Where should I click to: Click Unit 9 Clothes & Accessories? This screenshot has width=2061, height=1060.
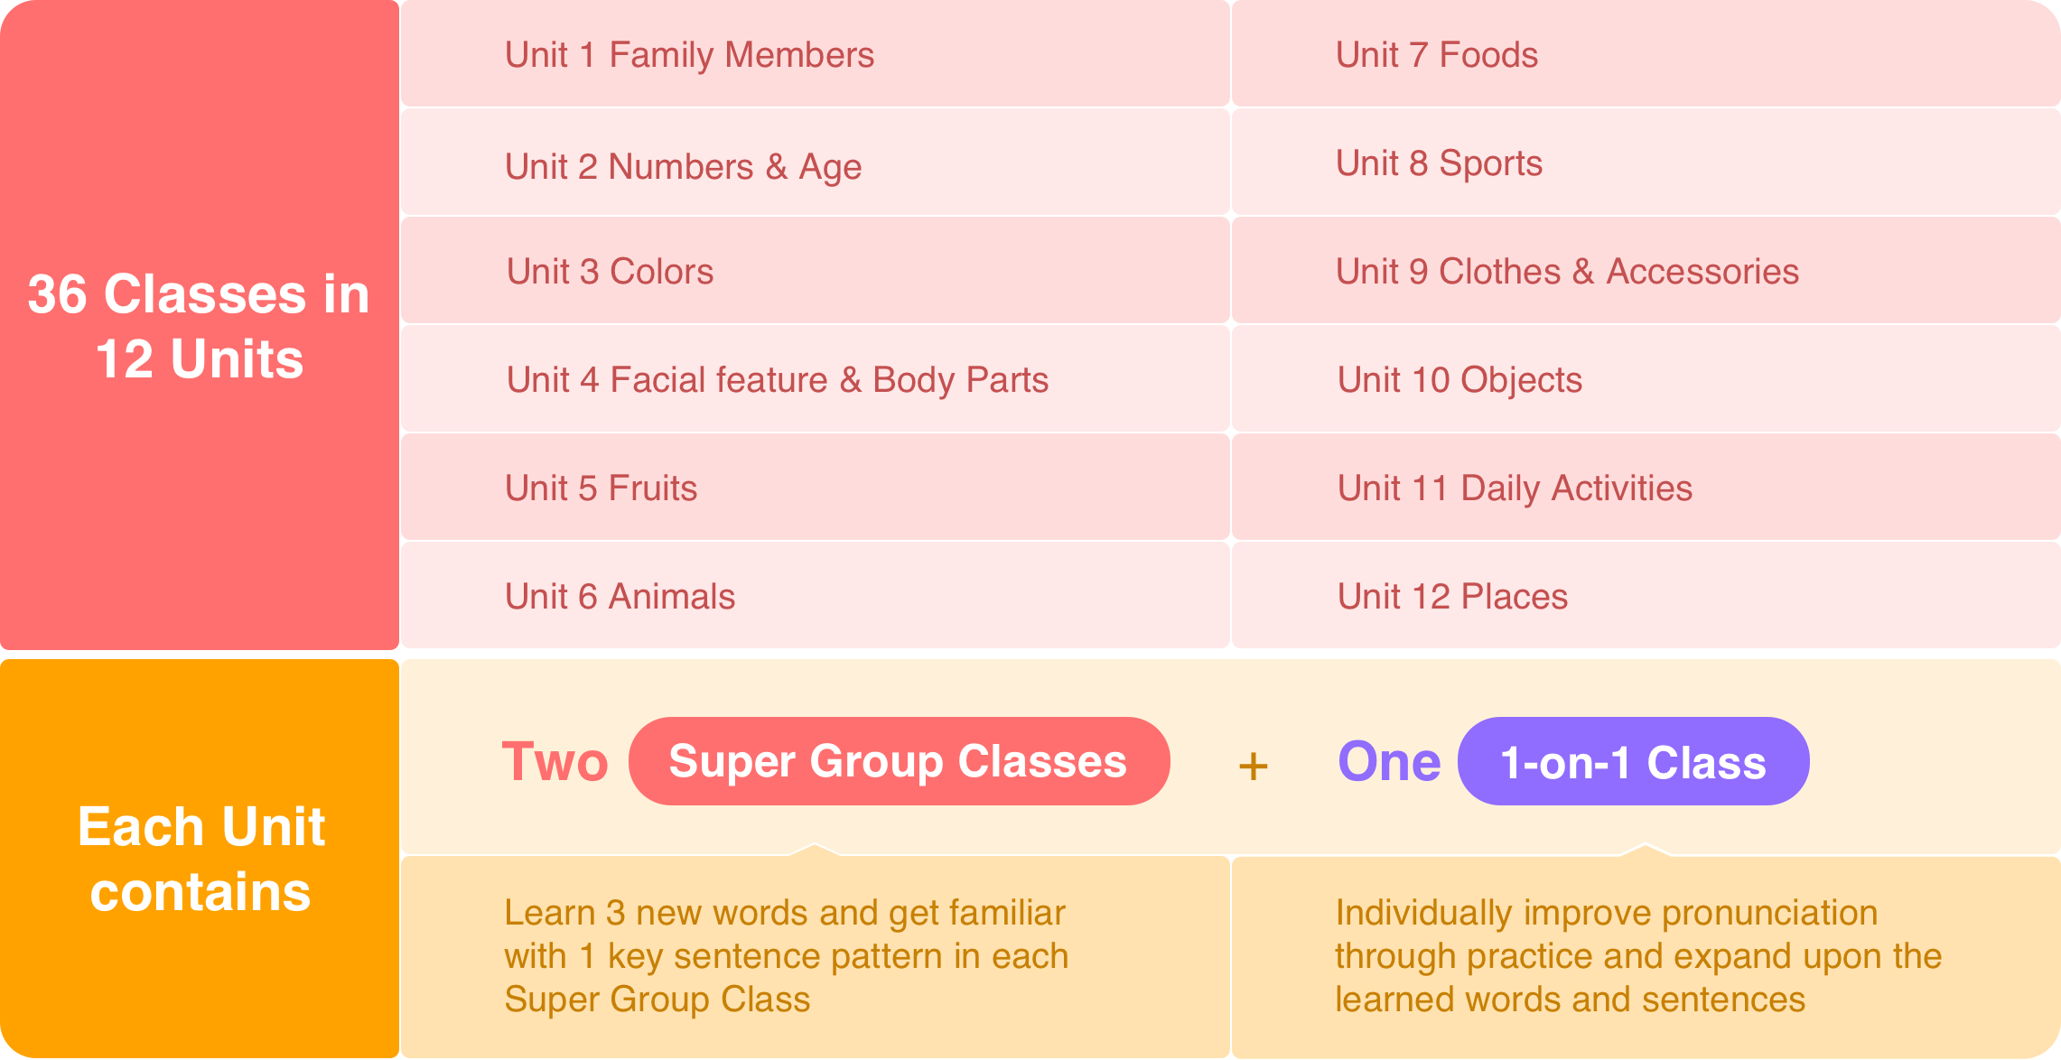click(x=1567, y=272)
